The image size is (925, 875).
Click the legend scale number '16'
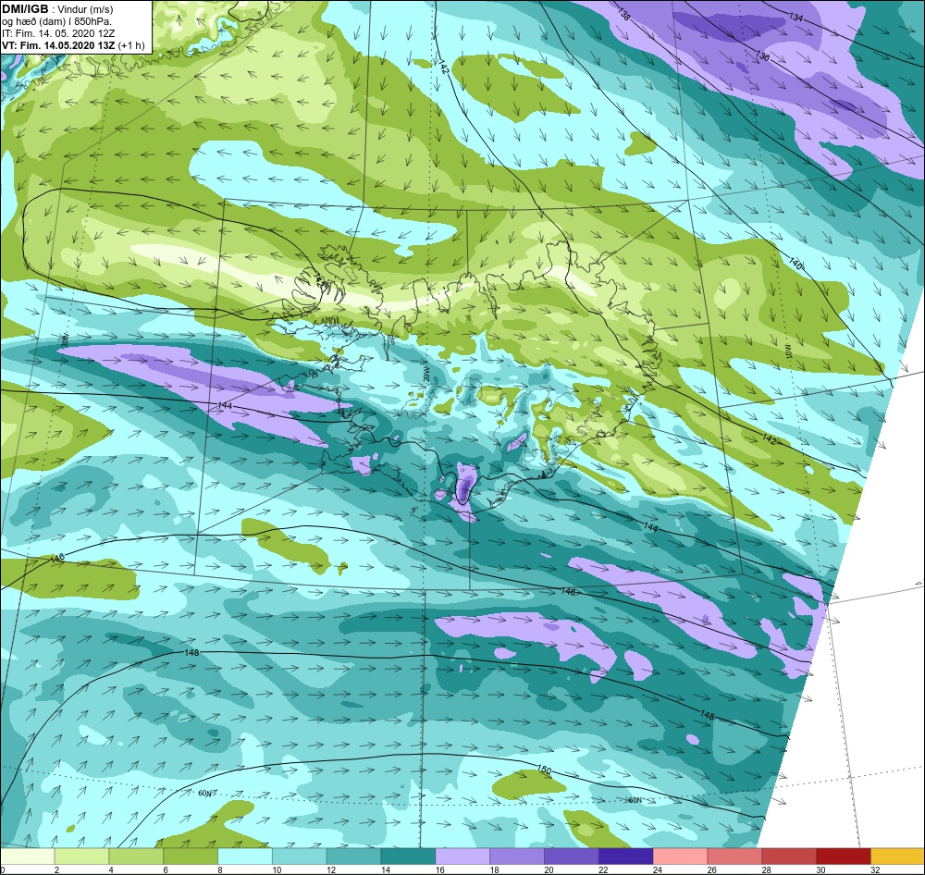point(440,869)
